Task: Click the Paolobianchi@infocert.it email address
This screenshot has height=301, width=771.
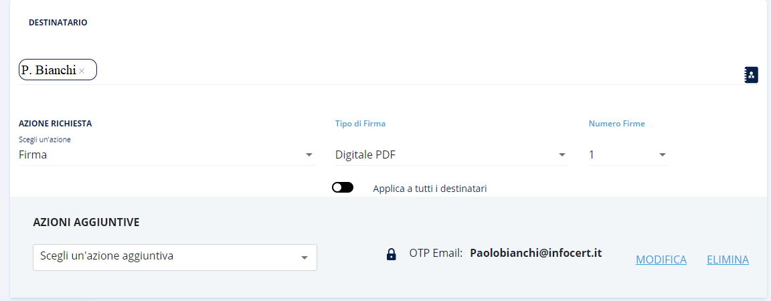Action: 536,253
